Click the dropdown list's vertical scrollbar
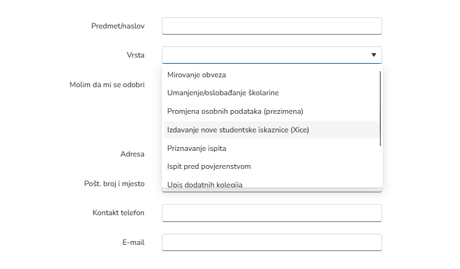The height and width of the screenshot is (269, 460). (x=380, y=108)
